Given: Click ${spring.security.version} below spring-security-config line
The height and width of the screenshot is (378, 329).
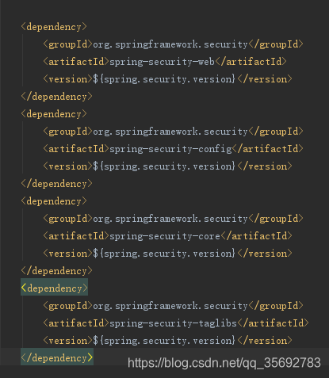Looking at the screenshot, I should coord(164,166).
